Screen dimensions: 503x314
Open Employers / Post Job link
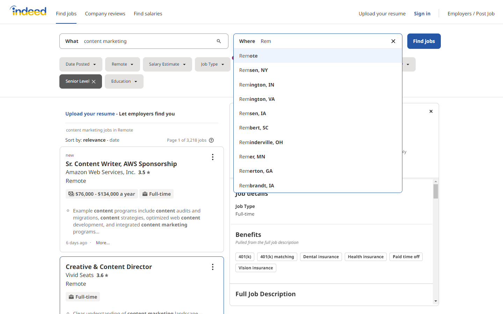[471, 14]
